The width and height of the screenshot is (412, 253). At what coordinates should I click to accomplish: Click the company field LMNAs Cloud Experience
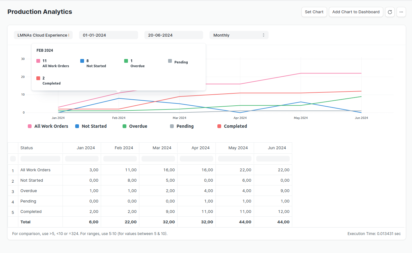tap(43, 35)
